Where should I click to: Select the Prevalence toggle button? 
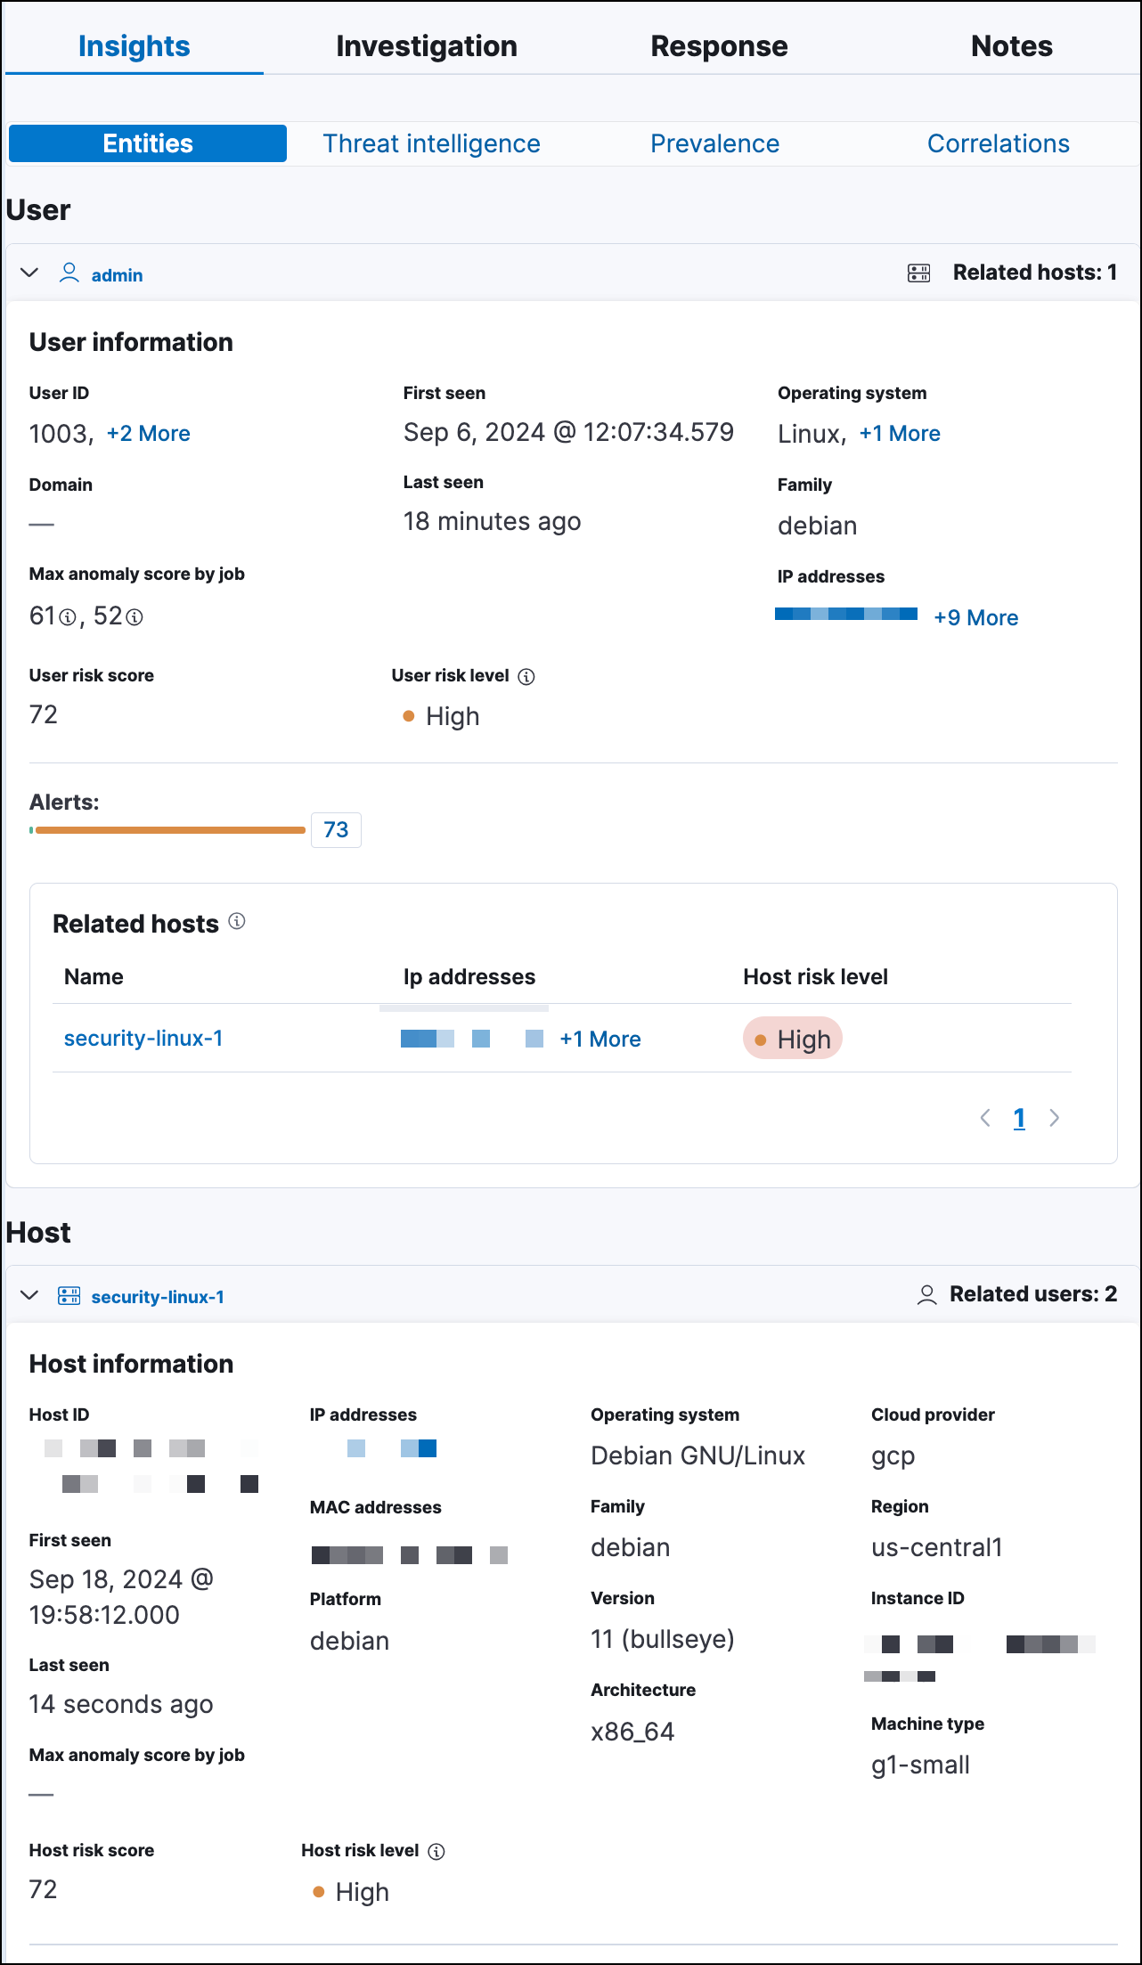click(x=714, y=143)
